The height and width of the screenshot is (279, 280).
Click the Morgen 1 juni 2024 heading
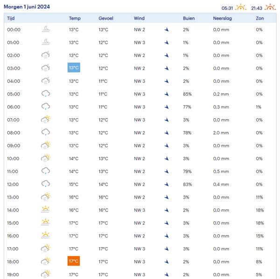pos(27,7)
